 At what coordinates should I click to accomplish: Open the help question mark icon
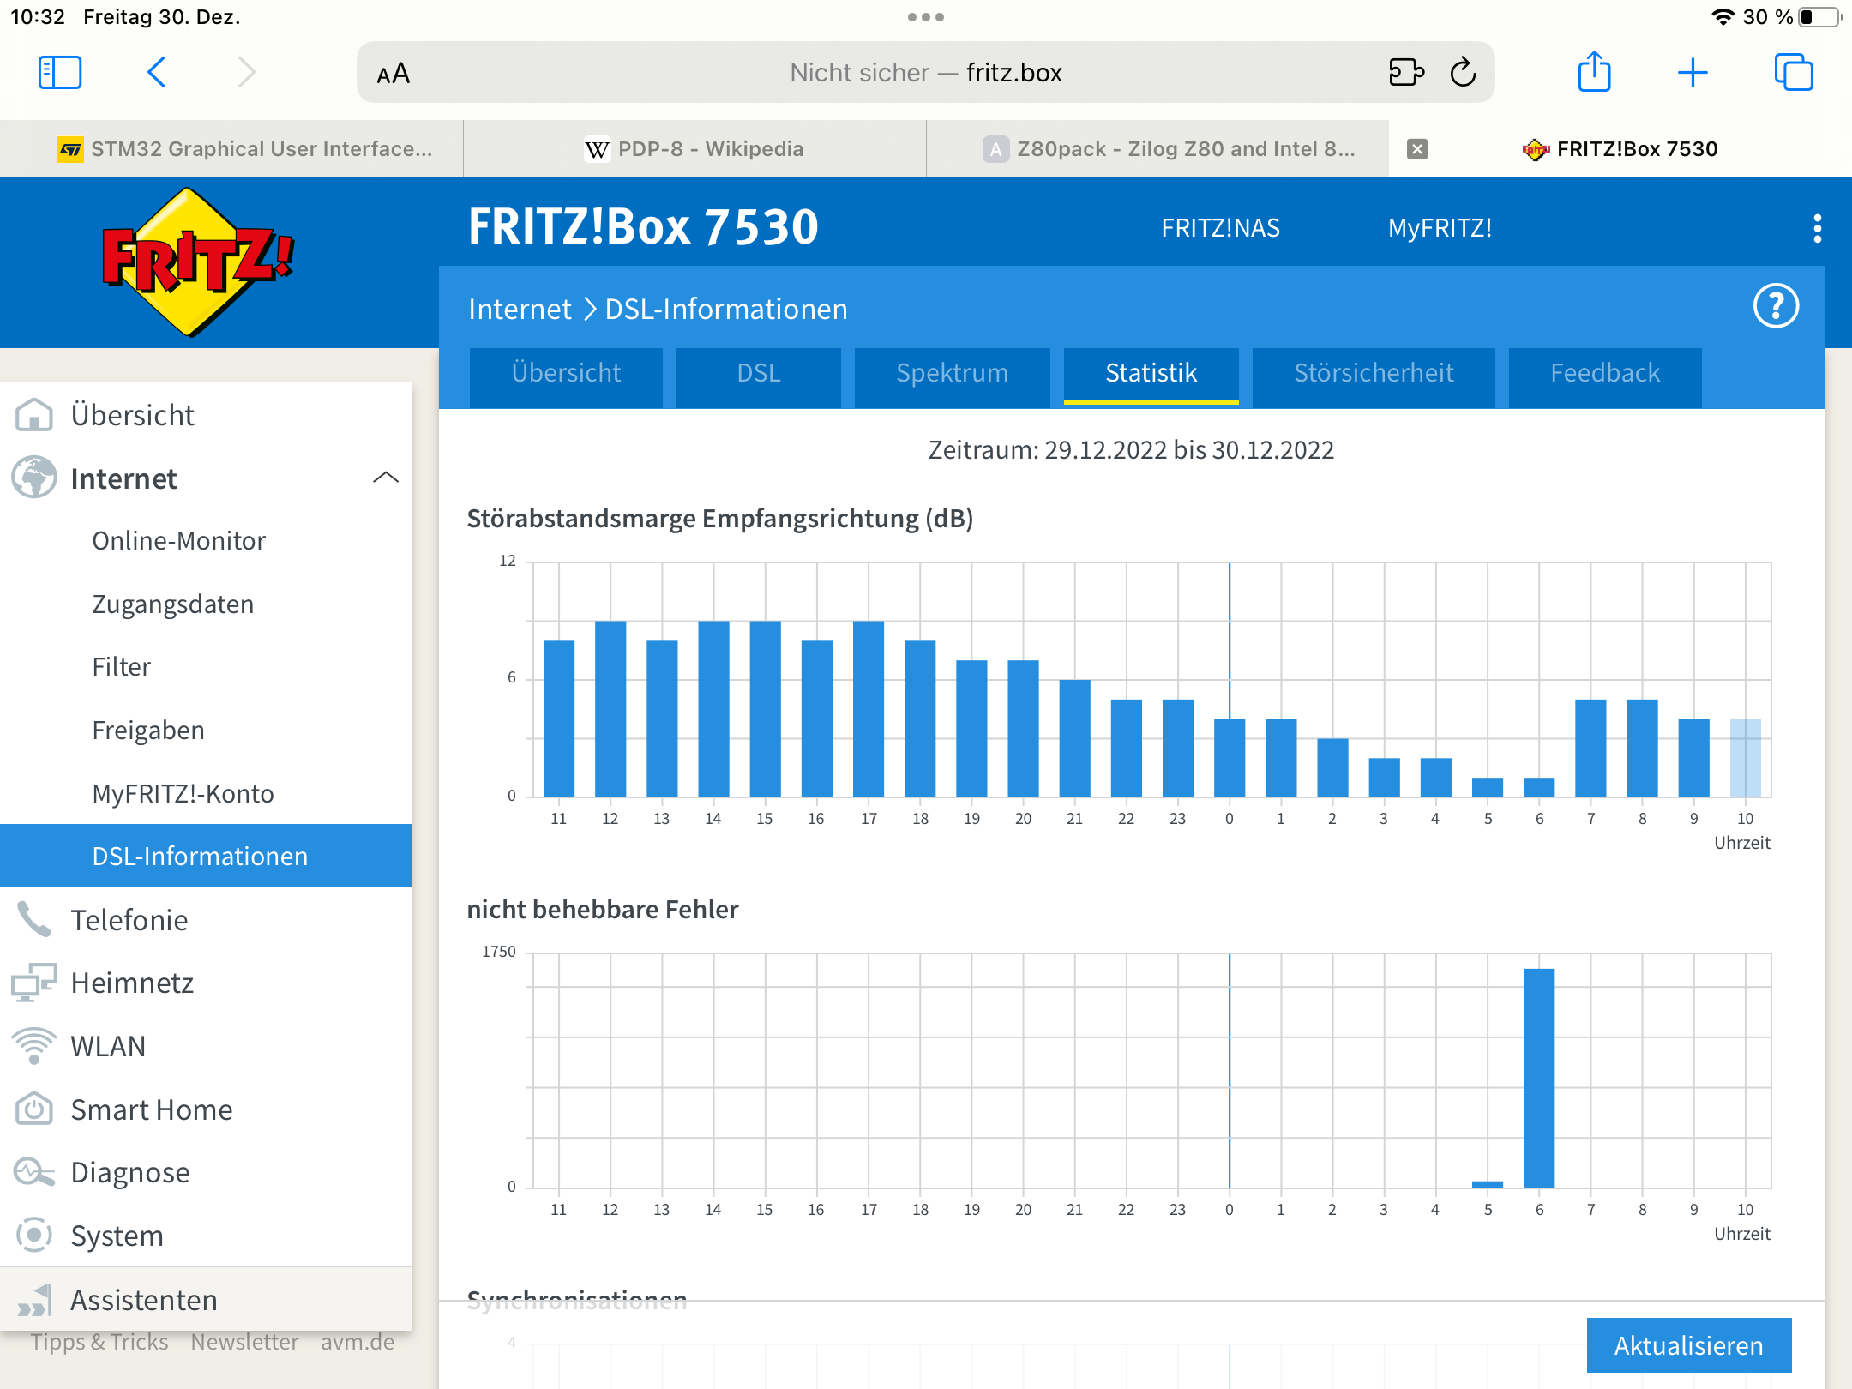coord(1776,306)
